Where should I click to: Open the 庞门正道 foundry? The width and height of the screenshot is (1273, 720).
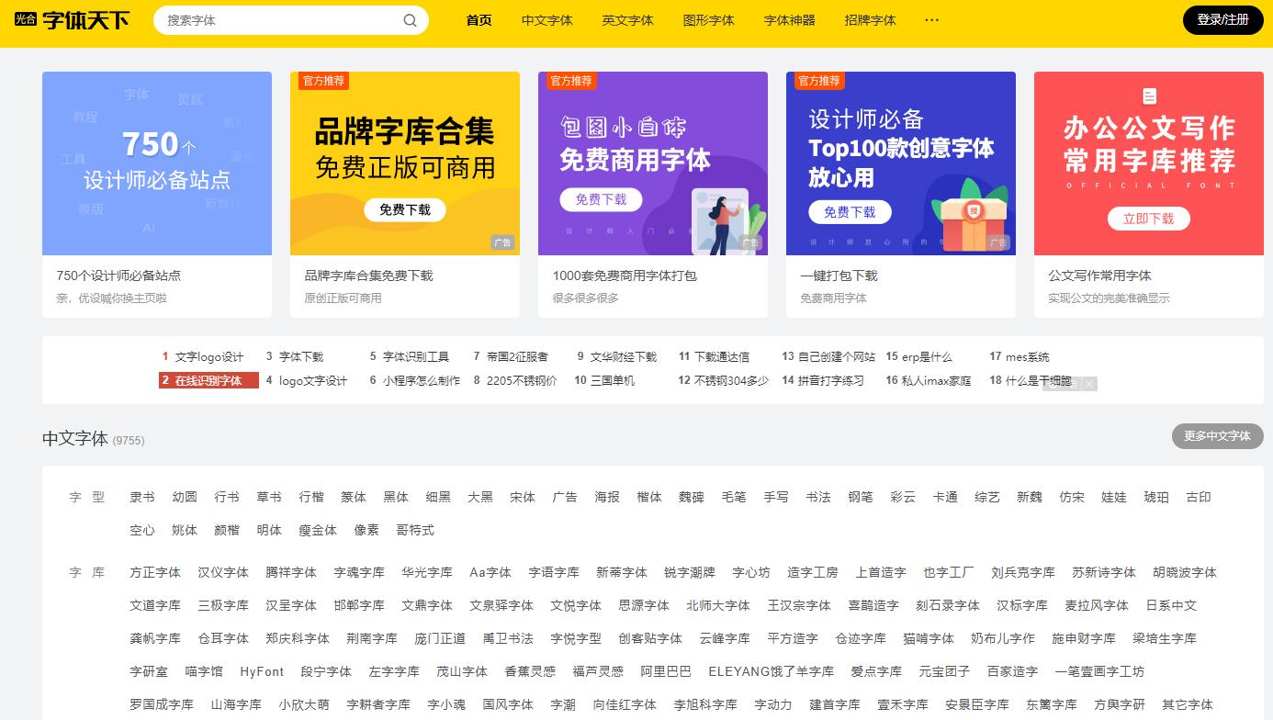(x=440, y=638)
